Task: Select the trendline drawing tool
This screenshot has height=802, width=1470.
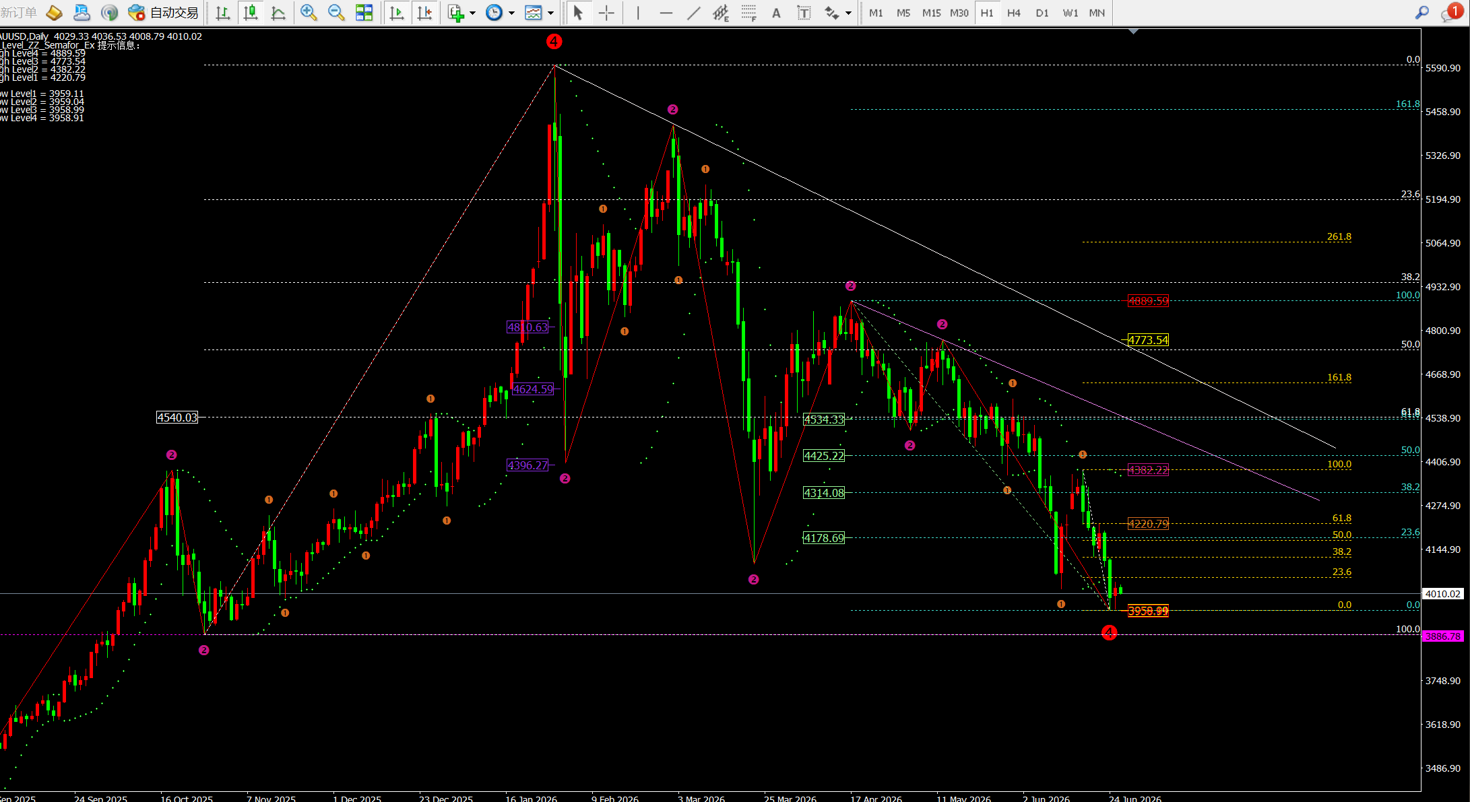Action: coord(693,12)
